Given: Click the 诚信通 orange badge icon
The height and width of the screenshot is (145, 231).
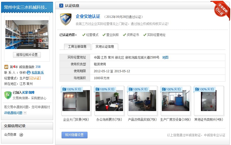Looking at the screenshot, I should pyautogui.click(x=6, y=67).
